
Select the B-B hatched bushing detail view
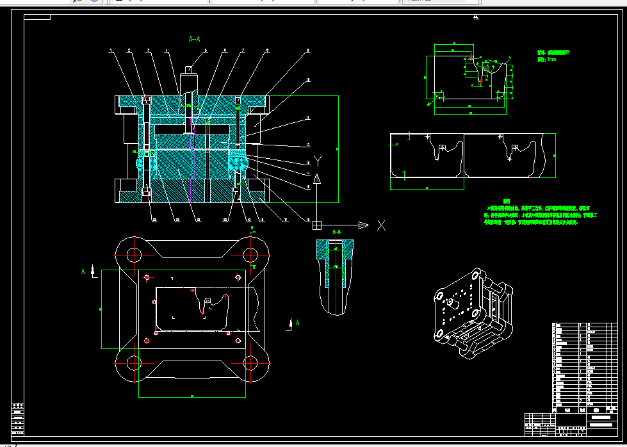point(336,277)
